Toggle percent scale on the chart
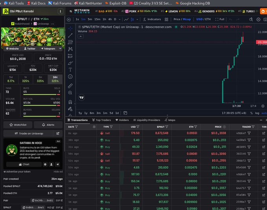The height and width of the screenshot is (210, 267). (x=251, y=113)
